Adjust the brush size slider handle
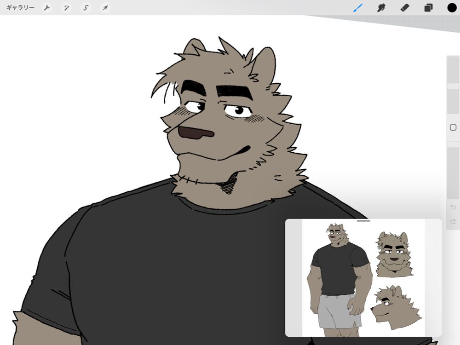The height and width of the screenshot is (345, 460). coord(453,86)
